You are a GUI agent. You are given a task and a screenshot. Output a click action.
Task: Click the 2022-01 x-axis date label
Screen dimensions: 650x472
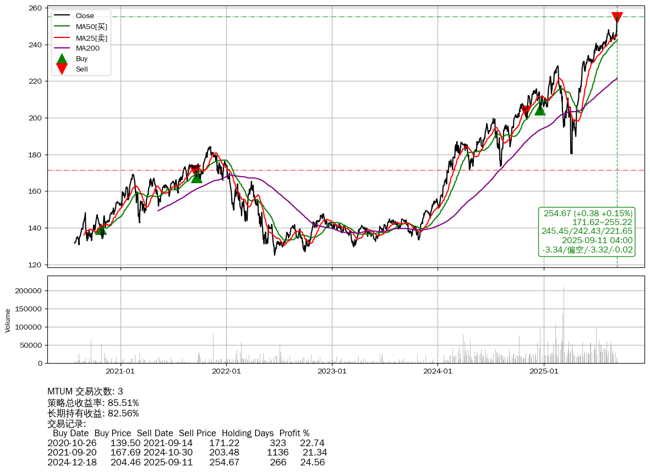coord(226,371)
